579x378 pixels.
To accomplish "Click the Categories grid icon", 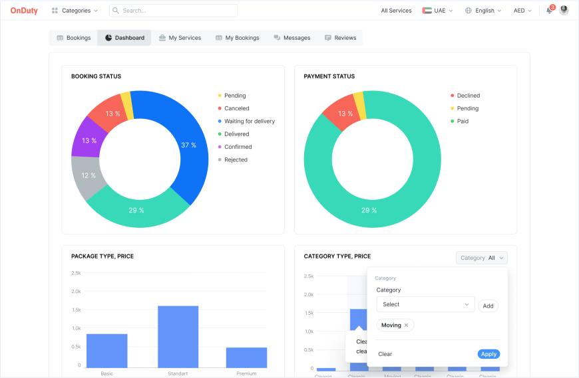I will (x=55, y=11).
